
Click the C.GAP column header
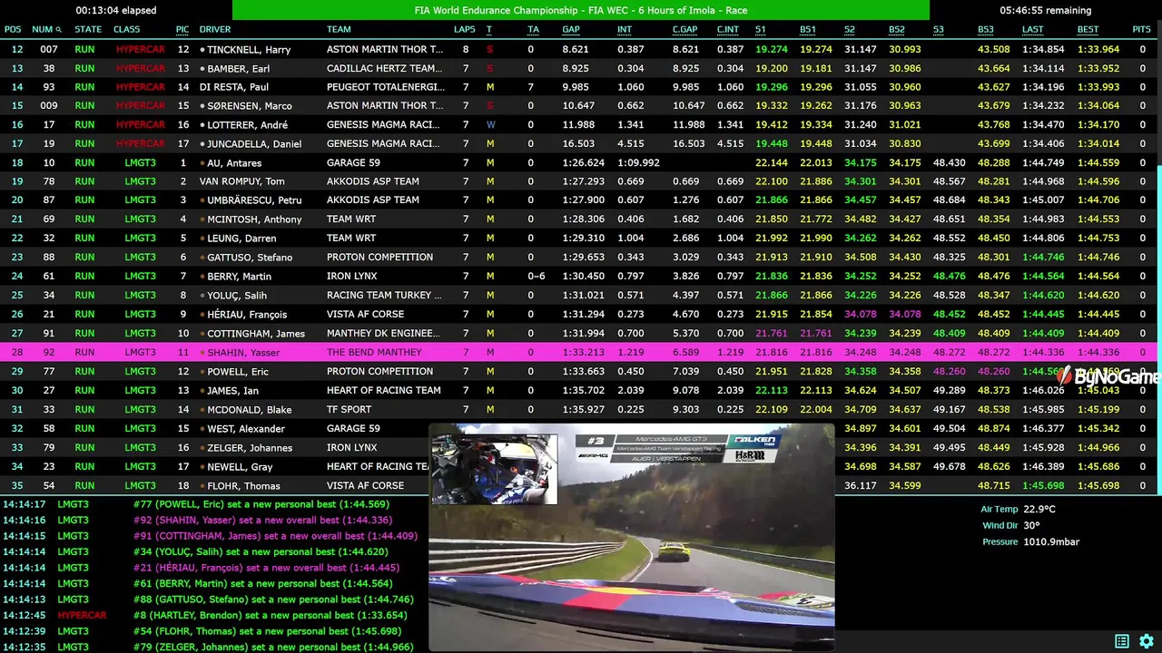685,30
